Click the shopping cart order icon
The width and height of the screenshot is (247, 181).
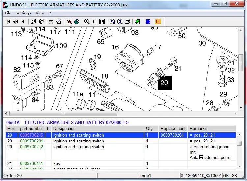click(51, 22)
